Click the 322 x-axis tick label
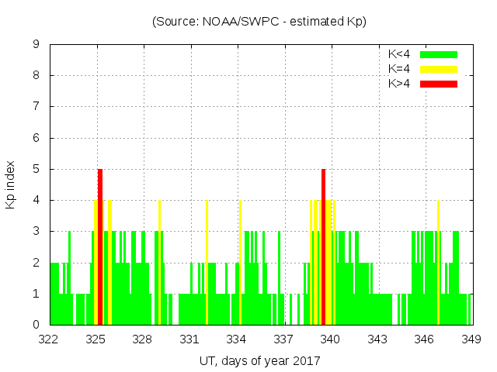497x372 pixels. click(x=49, y=339)
